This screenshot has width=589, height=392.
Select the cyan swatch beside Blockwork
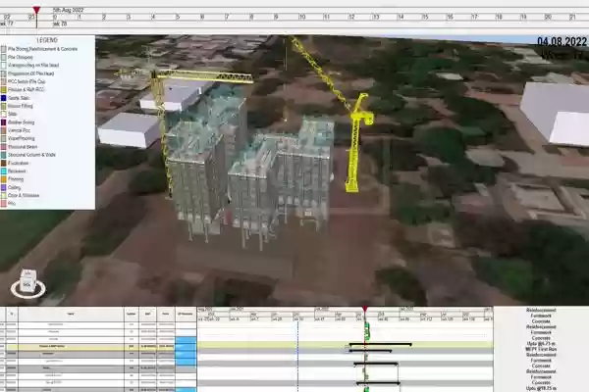4,171
